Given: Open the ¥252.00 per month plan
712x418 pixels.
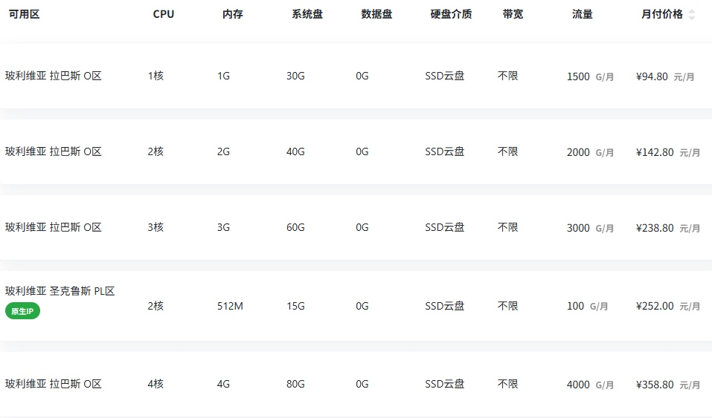Looking at the screenshot, I should (655, 306).
